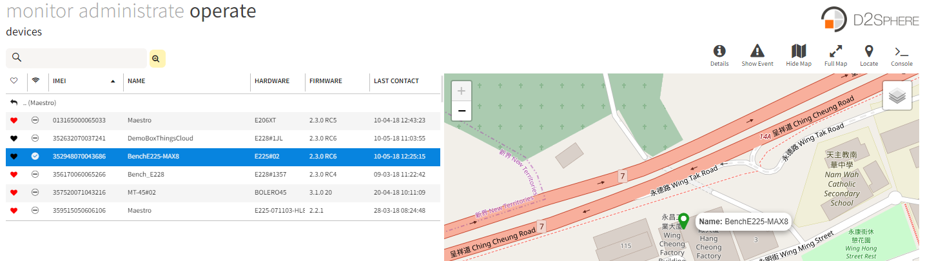Click the wifi connectivity column header icon
This screenshot has height=261, width=925.
[35, 81]
